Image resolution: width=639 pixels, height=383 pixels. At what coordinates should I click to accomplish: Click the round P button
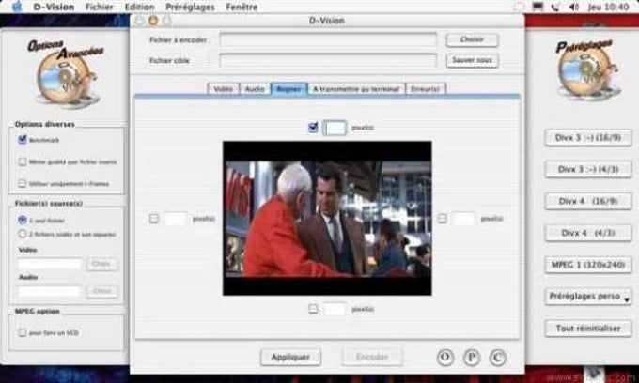[x=472, y=358]
